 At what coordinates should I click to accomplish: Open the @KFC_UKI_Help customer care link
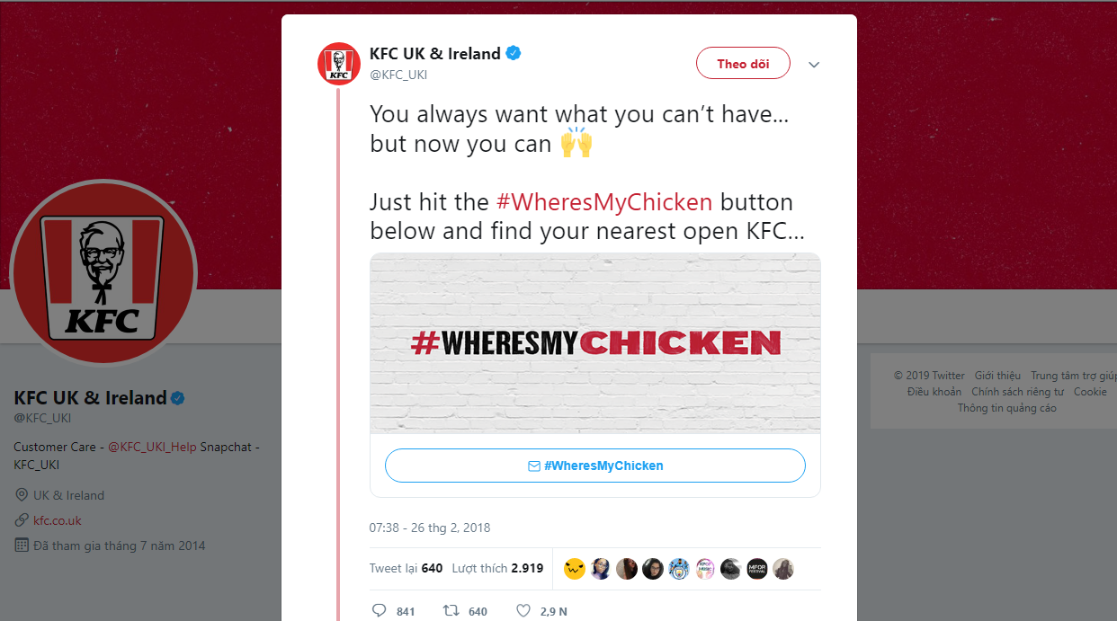[x=152, y=447]
